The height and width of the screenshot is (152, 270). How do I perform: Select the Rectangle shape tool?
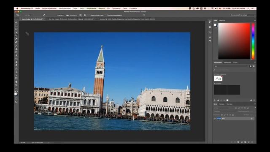[x=16, y=78]
